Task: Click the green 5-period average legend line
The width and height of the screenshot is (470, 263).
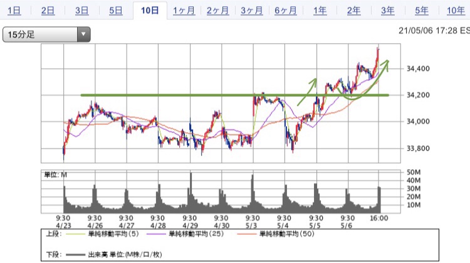Action: tap(76, 234)
